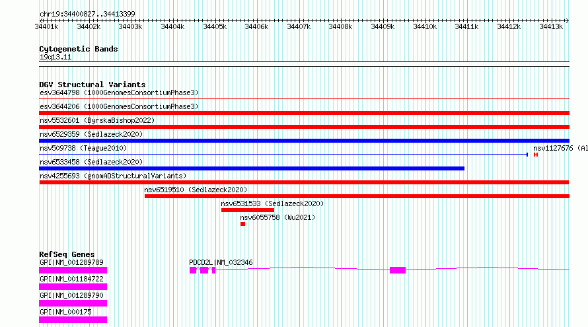Open the DGV Structural Variants track title
This screenshot has height=327, width=588.
coord(92,85)
